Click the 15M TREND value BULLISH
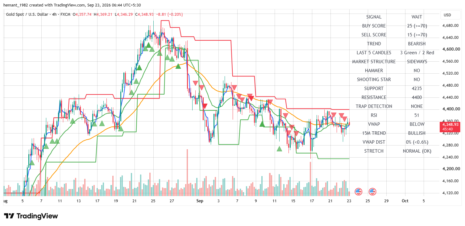Image resolution: width=465 pixels, height=226 pixels. pos(417,133)
